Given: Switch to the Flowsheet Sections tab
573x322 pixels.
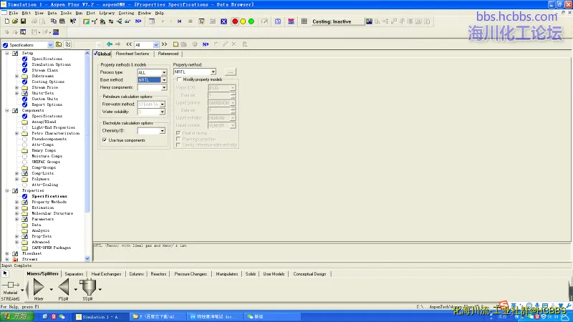Looking at the screenshot, I should [133, 54].
